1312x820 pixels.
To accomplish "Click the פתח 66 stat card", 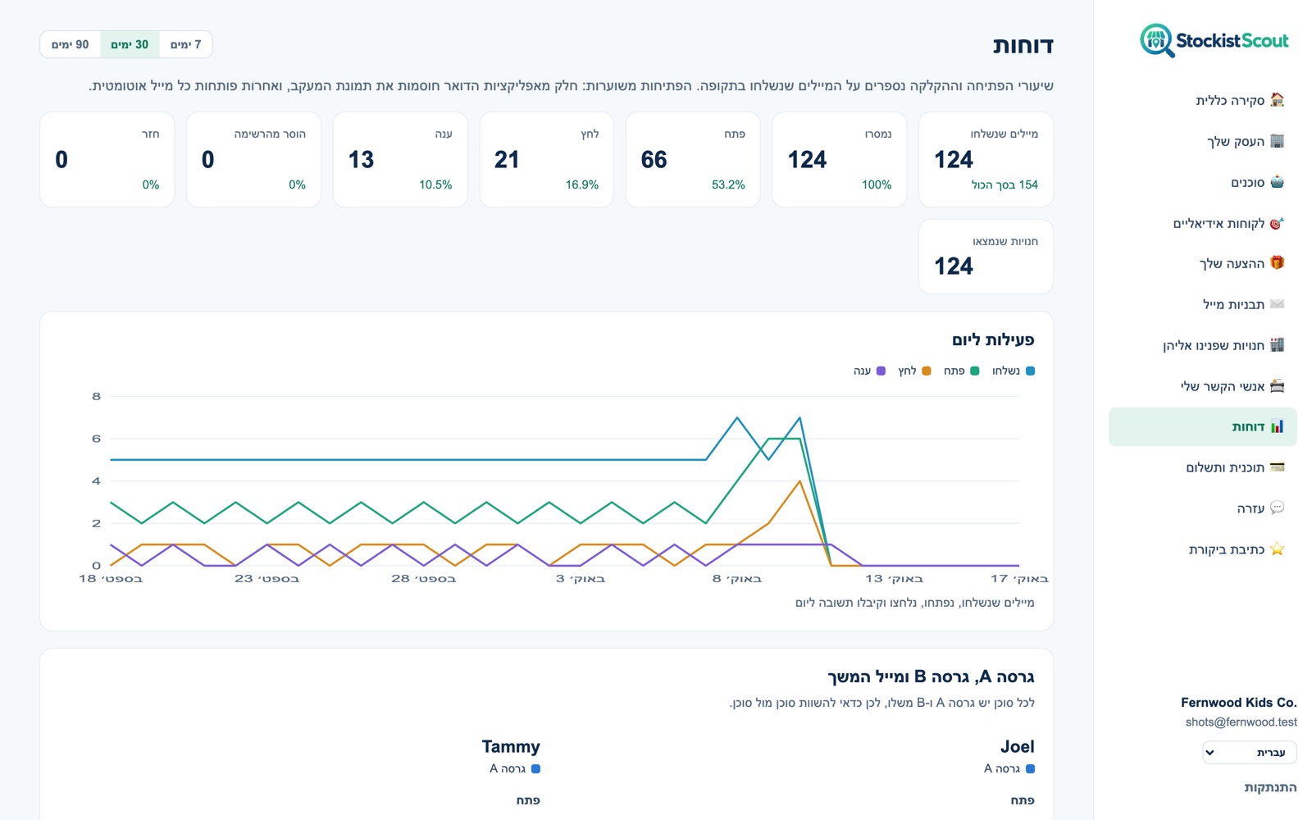I will [693, 159].
